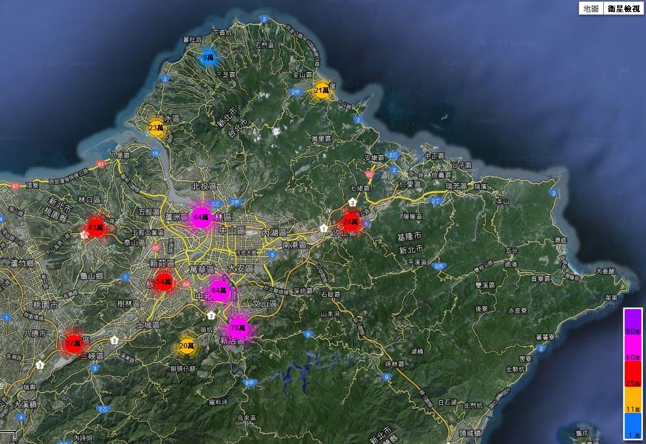Click the magenta 78萬 marker near 新店區
The height and width of the screenshot is (444, 646).
[x=238, y=328]
